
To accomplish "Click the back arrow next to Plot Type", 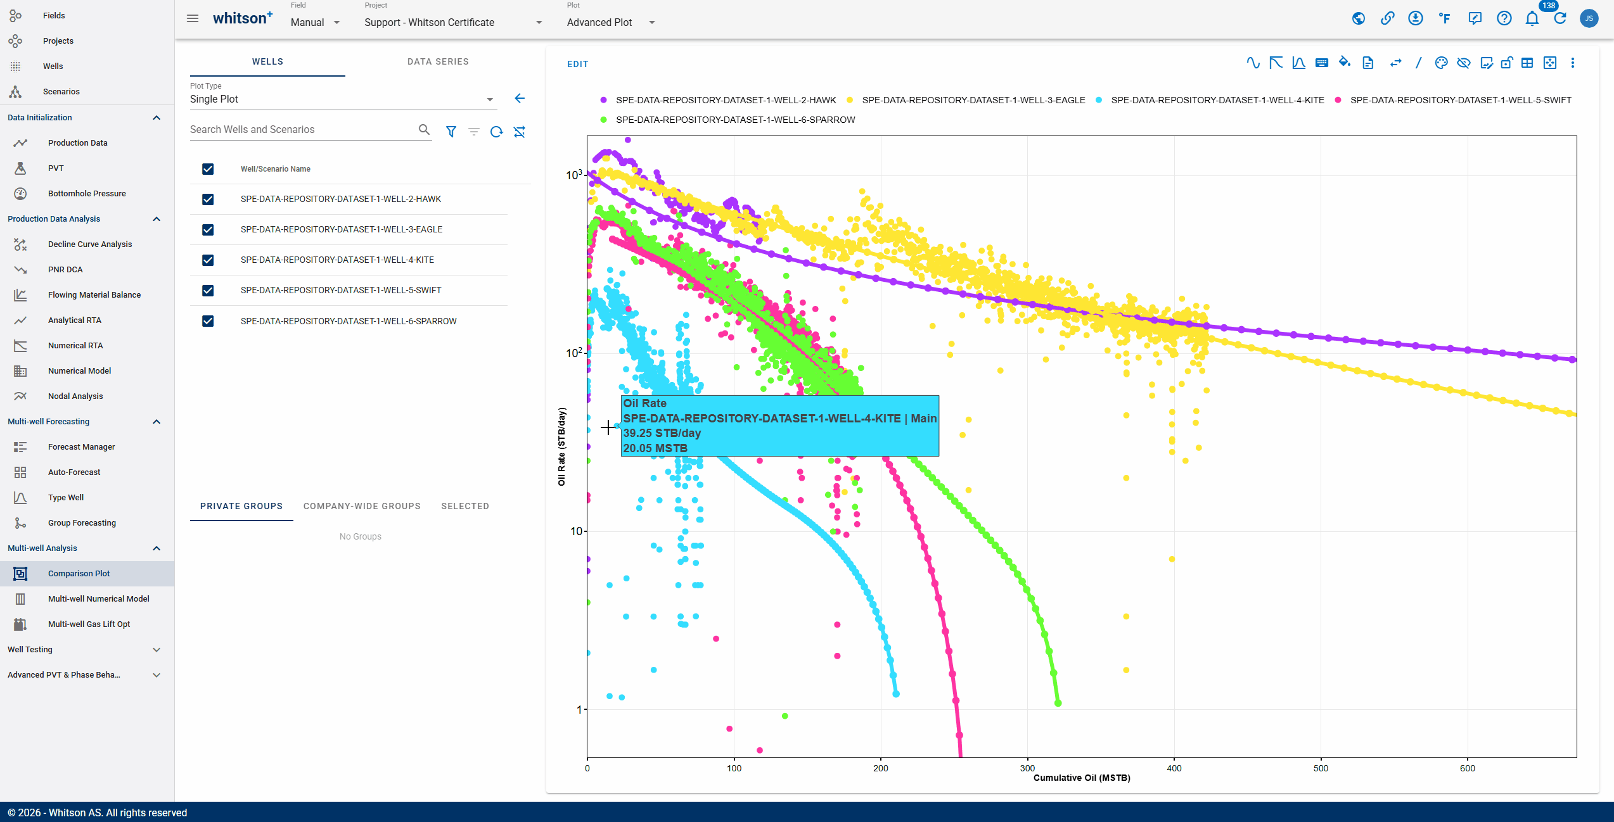I will coord(520,98).
